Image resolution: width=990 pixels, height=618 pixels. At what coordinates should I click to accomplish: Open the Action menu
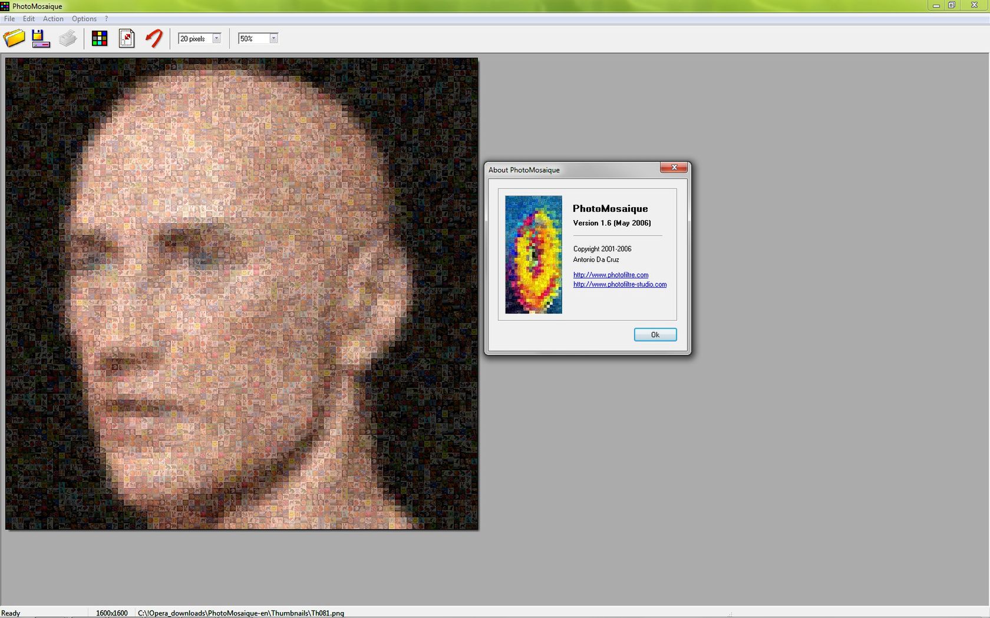tap(53, 19)
